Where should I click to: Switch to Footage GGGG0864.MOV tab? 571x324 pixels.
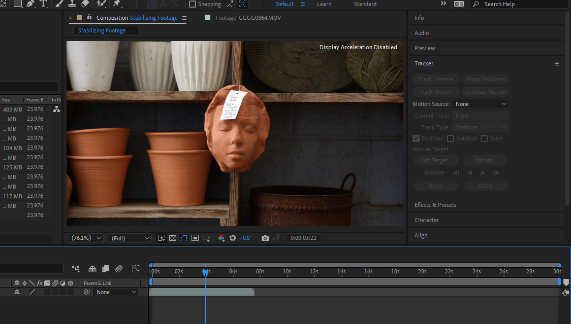[248, 18]
